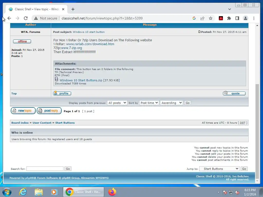The height and width of the screenshot is (197, 263).
Task: Launch Firefox from taskbar
Action: pos(112,192)
